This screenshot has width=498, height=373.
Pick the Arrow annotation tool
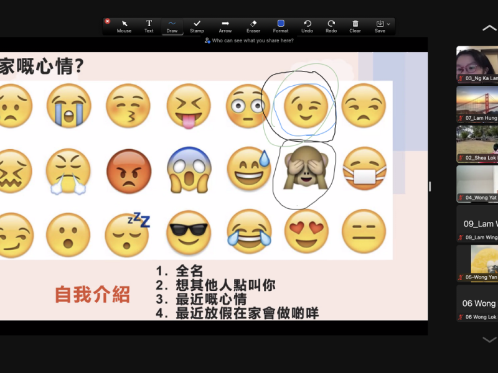pos(225,26)
